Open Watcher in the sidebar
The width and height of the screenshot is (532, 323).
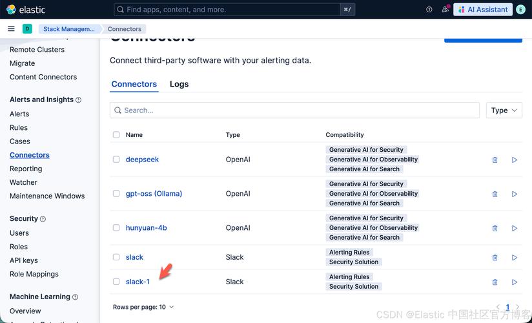[23, 182]
